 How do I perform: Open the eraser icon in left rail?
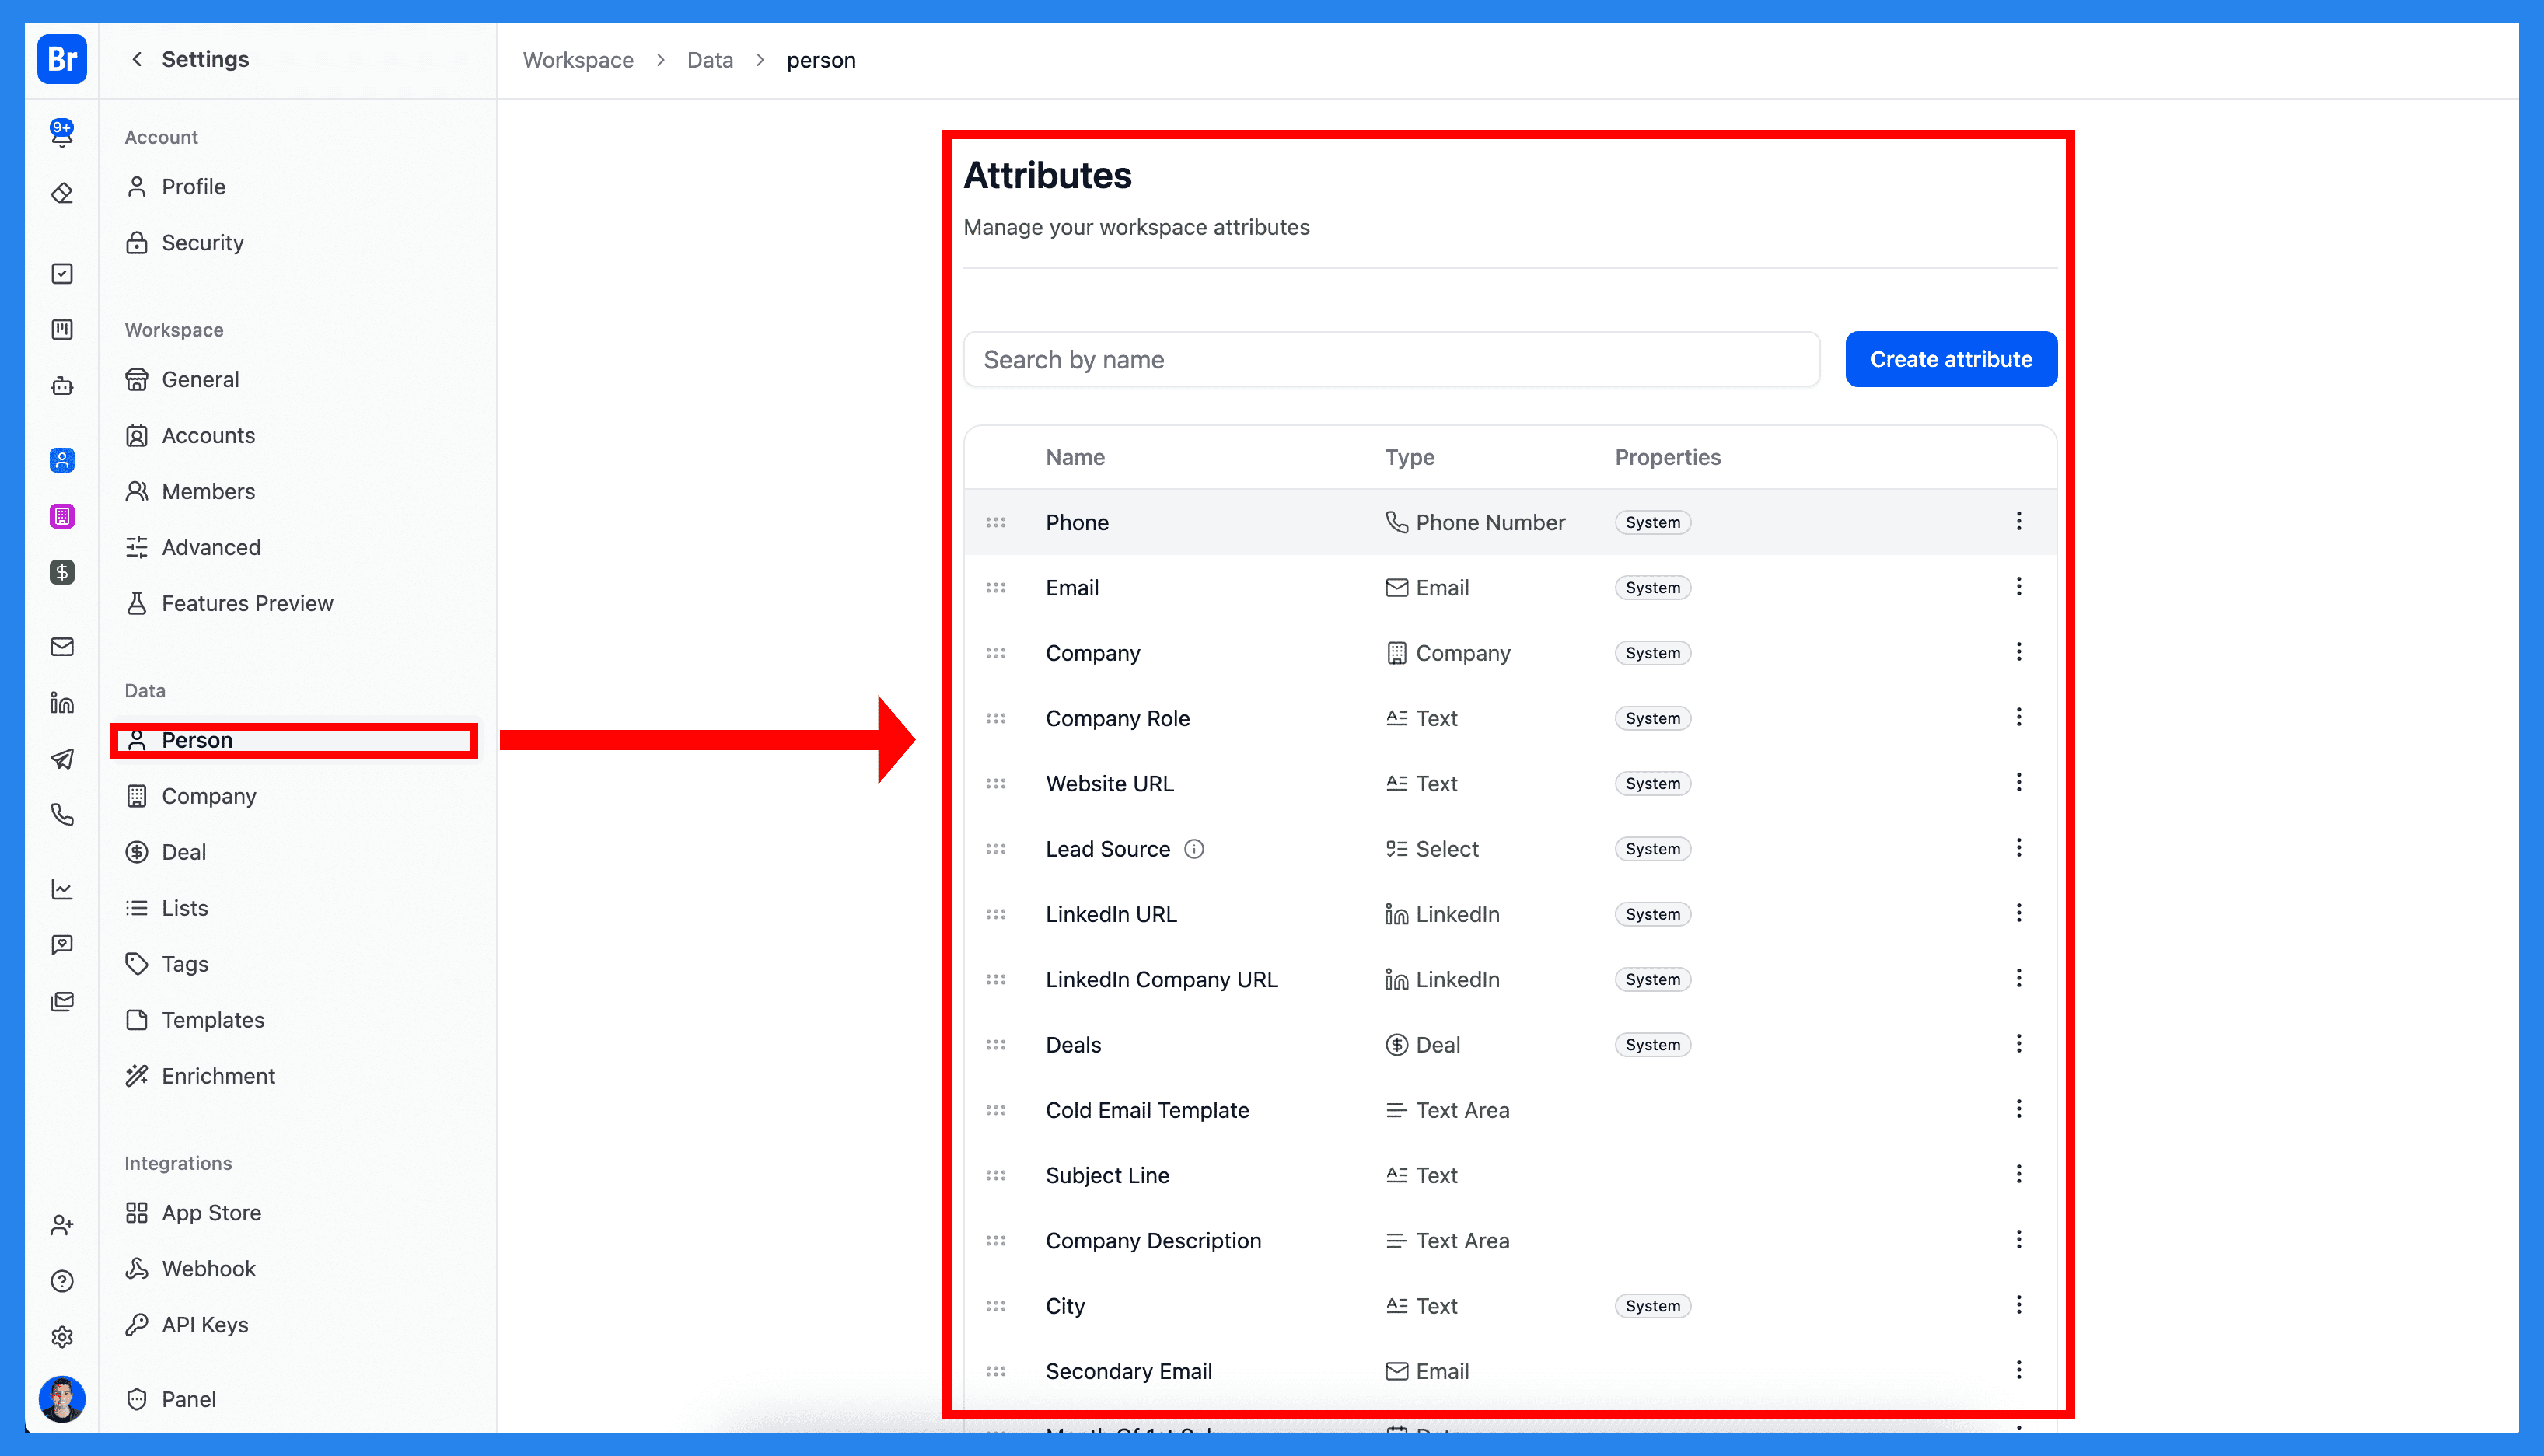(x=62, y=193)
